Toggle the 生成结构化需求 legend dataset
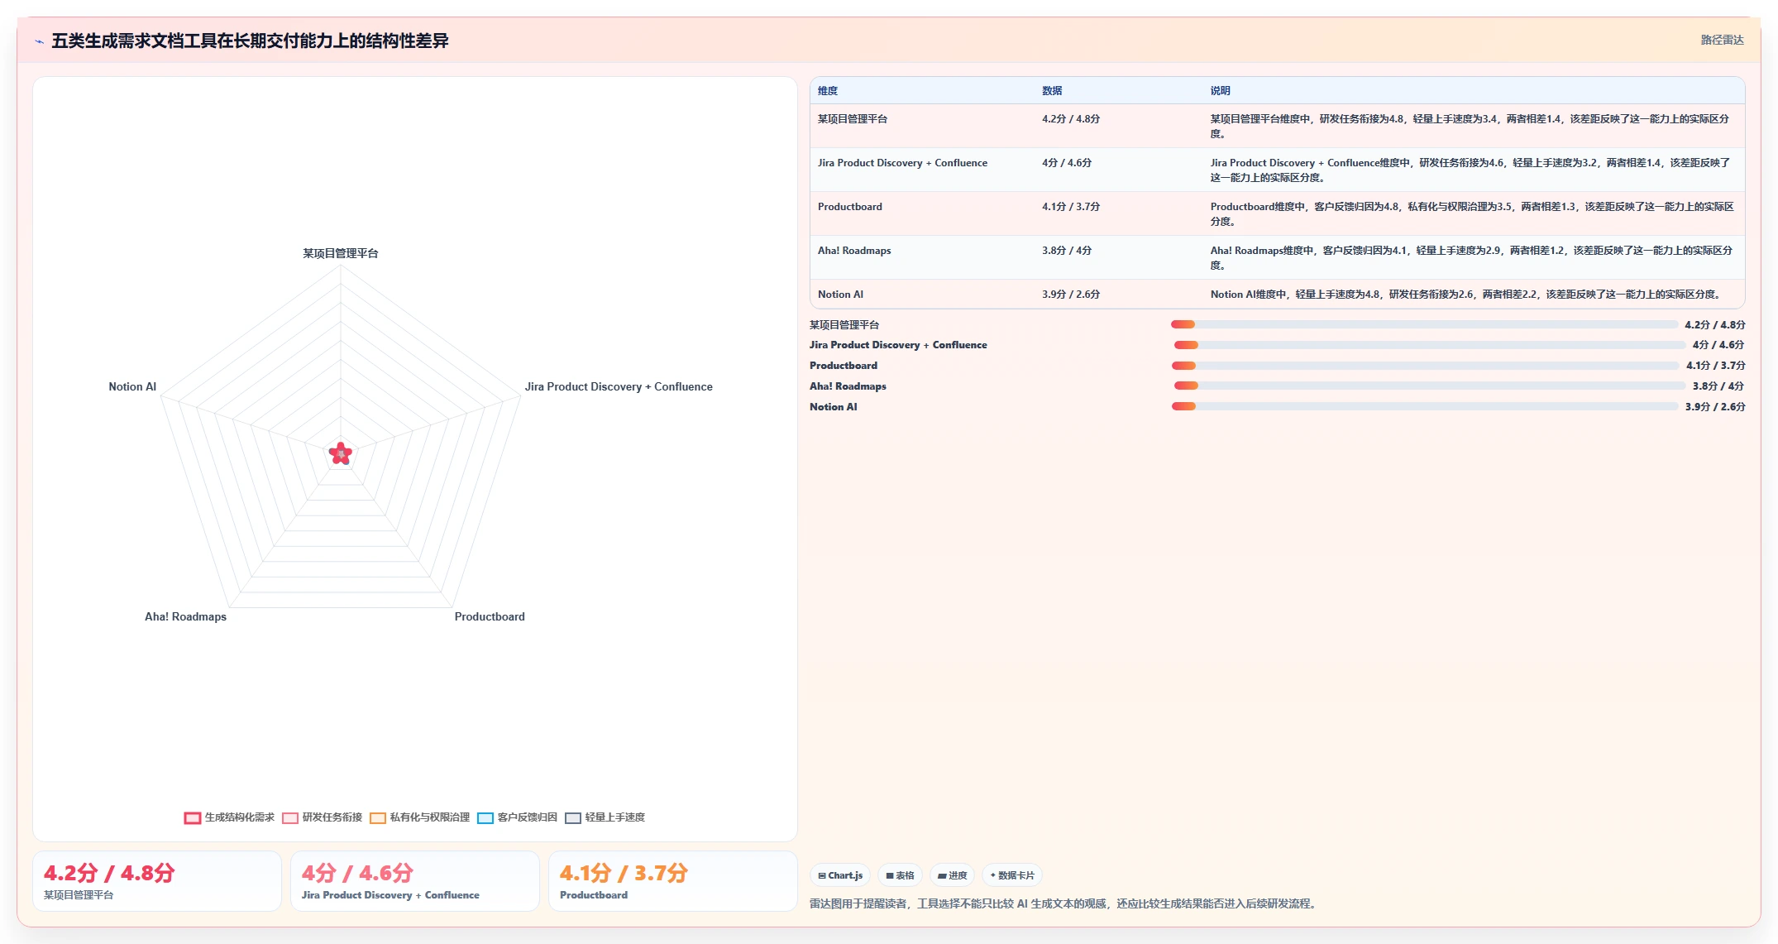Screen dimensions: 1778x944 tap(229, 817)
